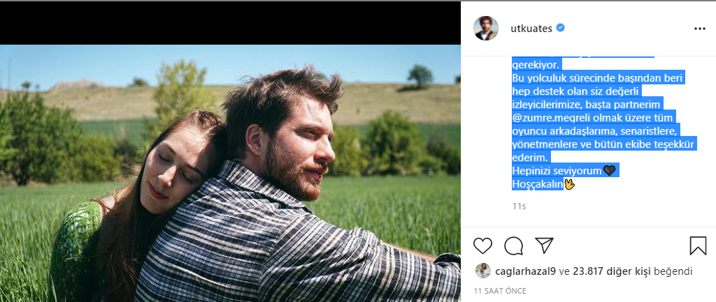
Task: Click the couple photo in the post
Action: tap(230, 173)
